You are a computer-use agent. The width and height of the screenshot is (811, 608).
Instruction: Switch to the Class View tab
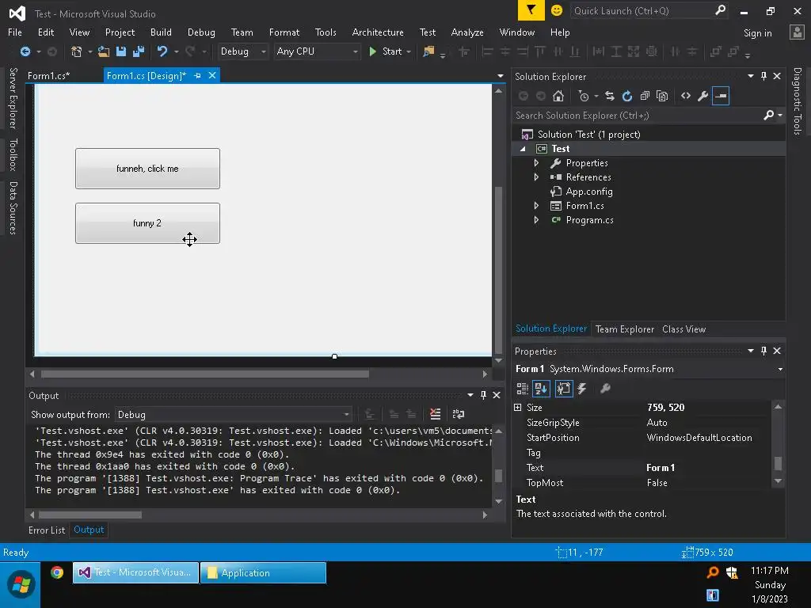683,329
